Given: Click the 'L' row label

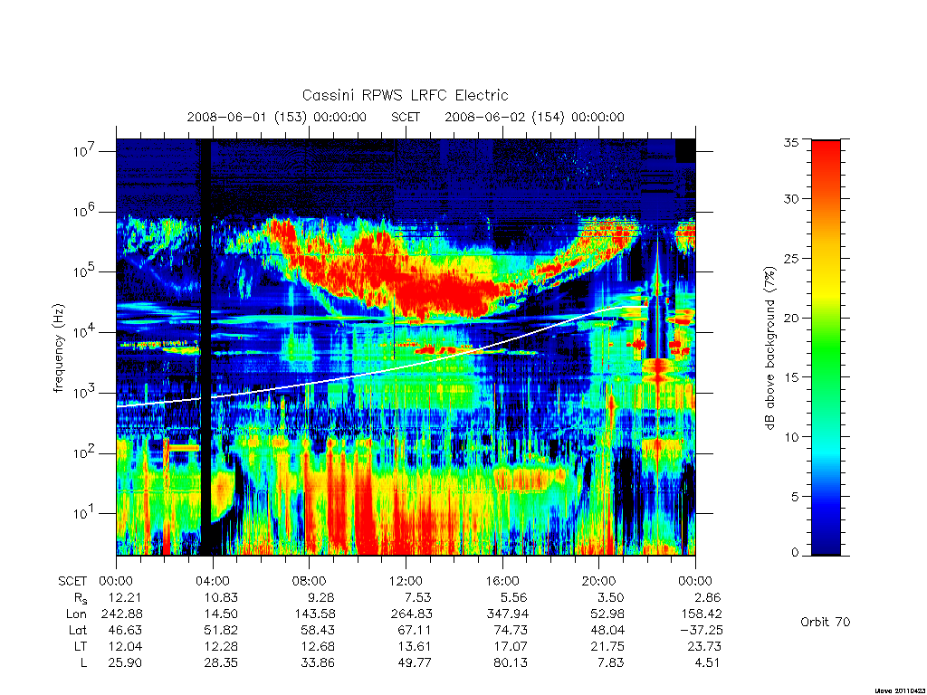Looking at the screenshot, I should (x=84, y=662).
